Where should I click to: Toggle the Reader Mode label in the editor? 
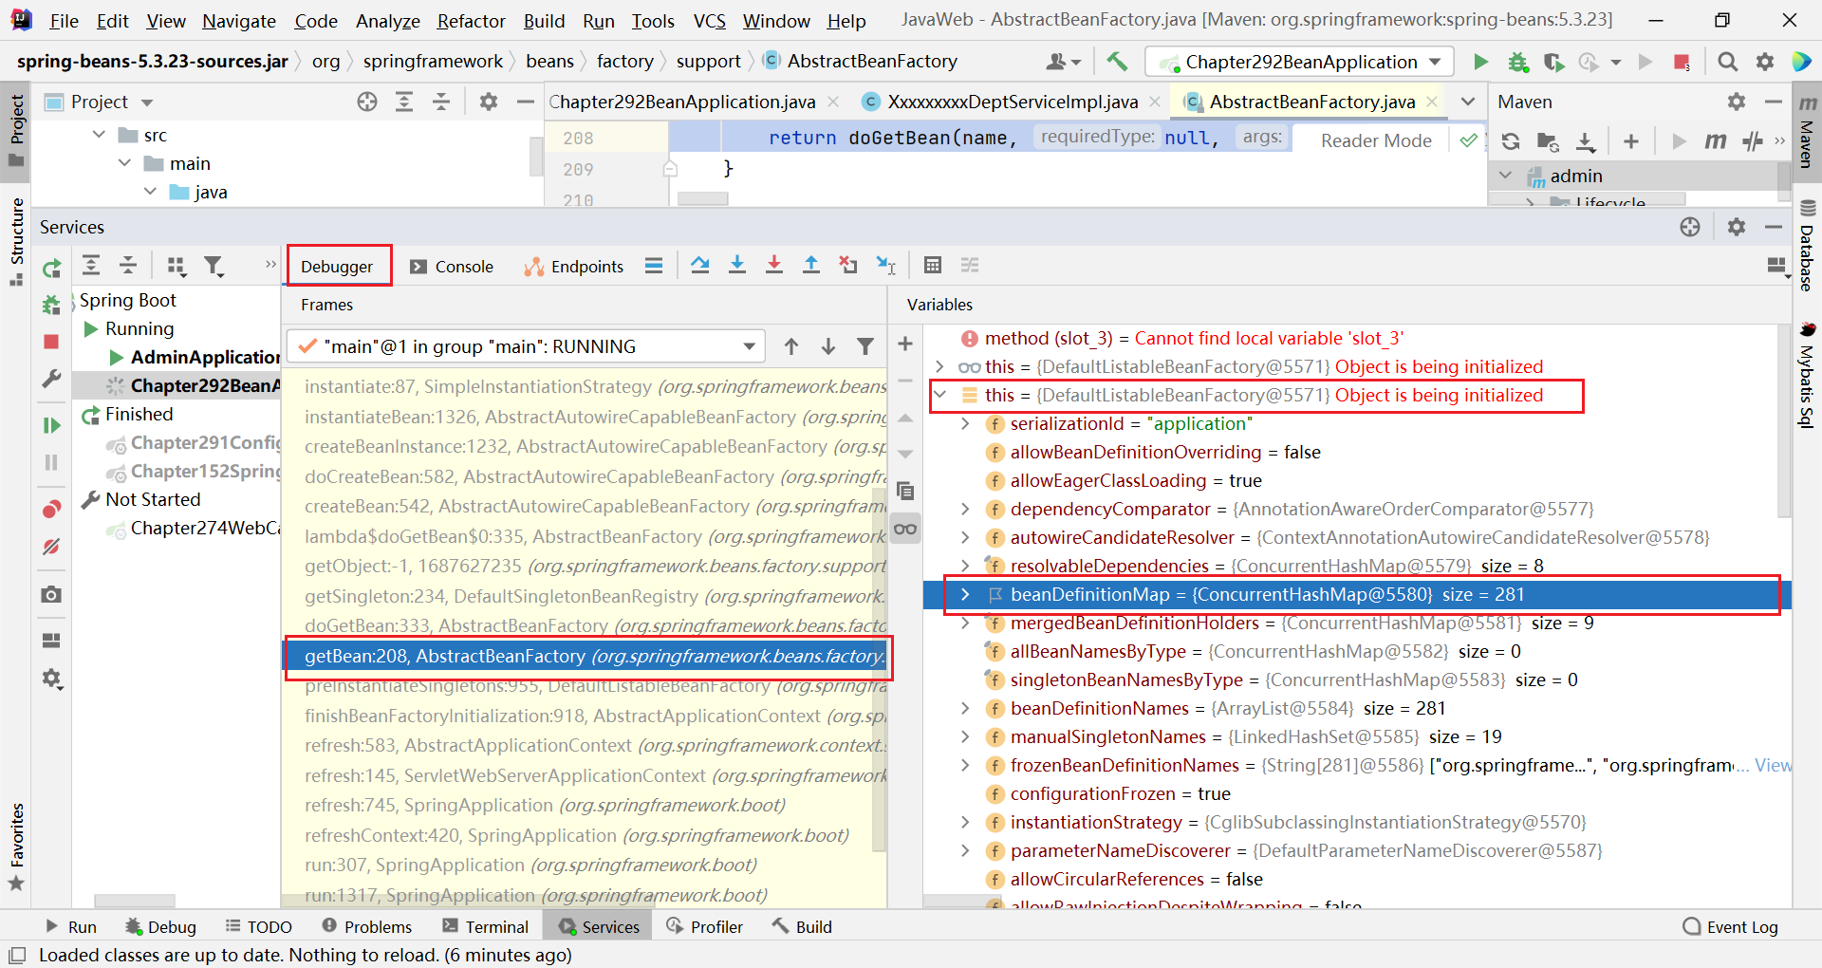(1376, 140)
